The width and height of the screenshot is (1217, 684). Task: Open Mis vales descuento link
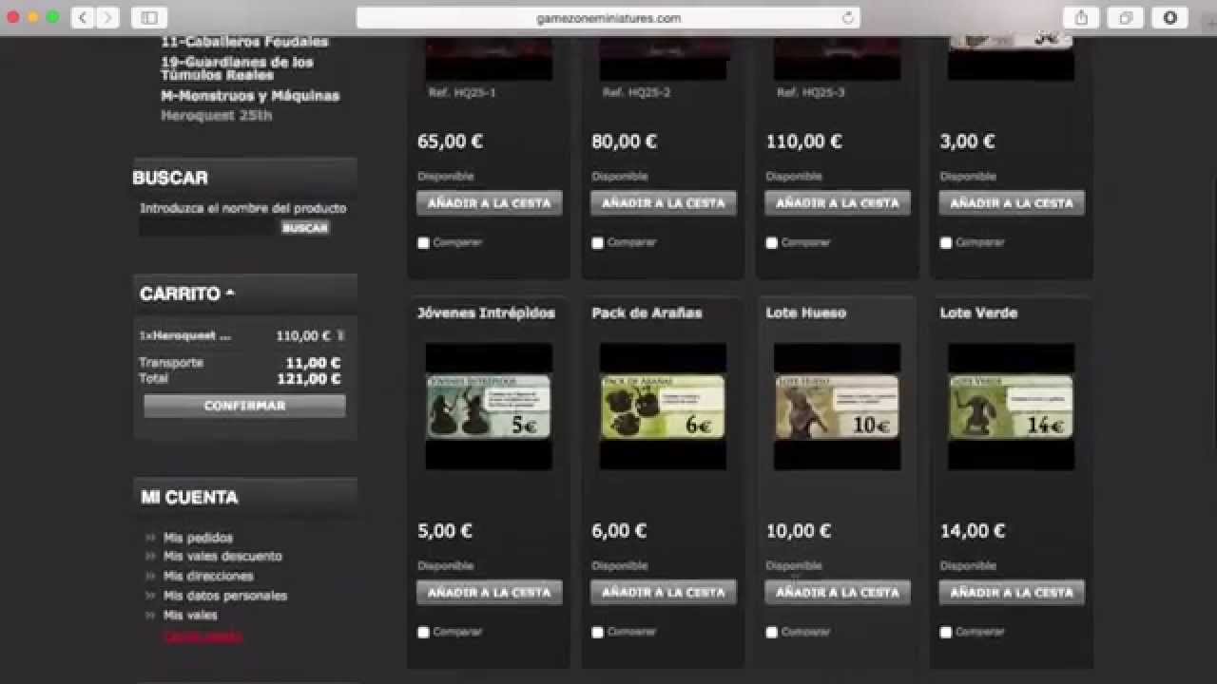[222, 557]
